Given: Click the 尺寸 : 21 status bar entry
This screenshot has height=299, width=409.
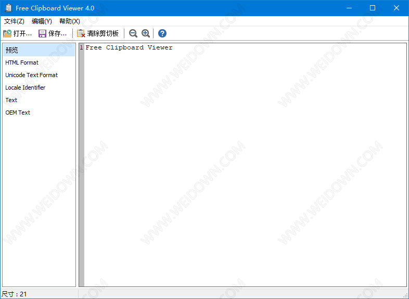Looking at the screenshot, I should click(x=14, y=294).
